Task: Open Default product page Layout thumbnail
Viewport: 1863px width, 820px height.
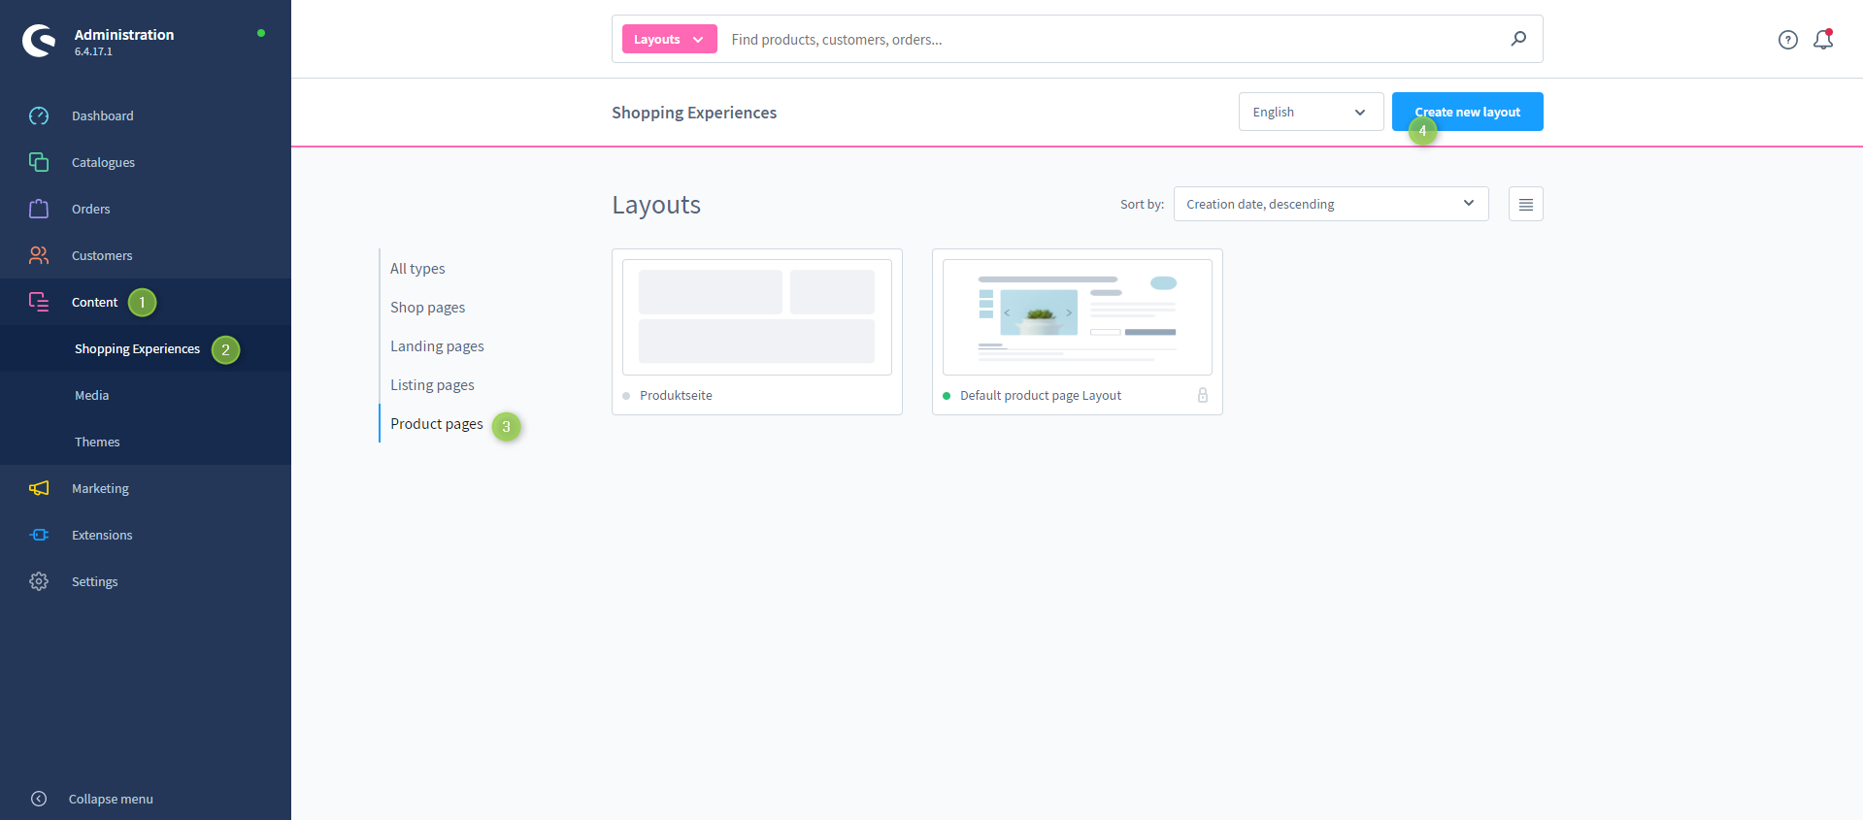Action: 1078,317
